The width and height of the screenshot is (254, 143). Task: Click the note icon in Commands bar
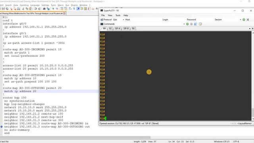pos(200,24)
